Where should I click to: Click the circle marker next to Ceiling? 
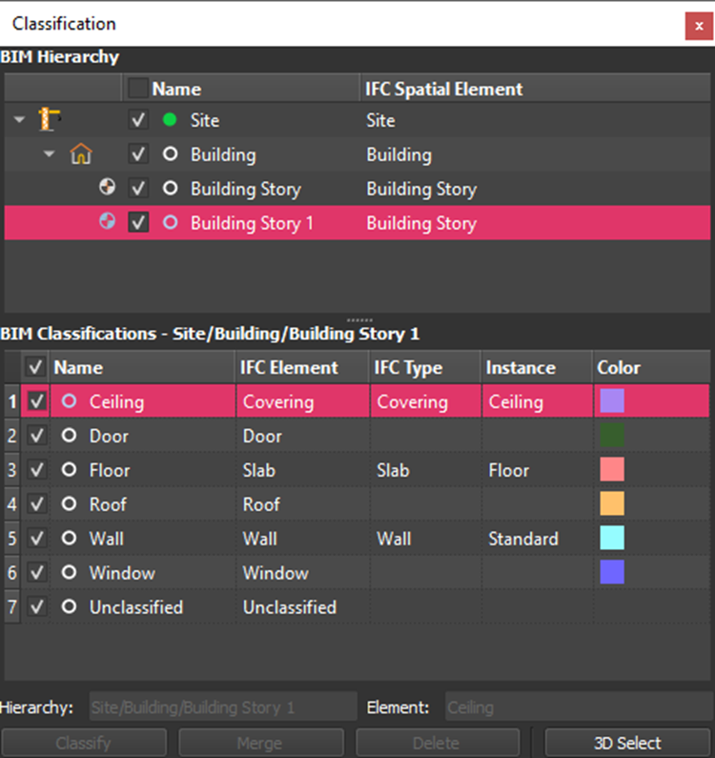[x=69, y=401]
